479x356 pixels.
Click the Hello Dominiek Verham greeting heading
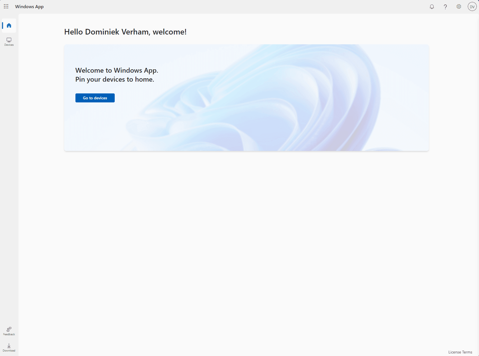(125, 32)
